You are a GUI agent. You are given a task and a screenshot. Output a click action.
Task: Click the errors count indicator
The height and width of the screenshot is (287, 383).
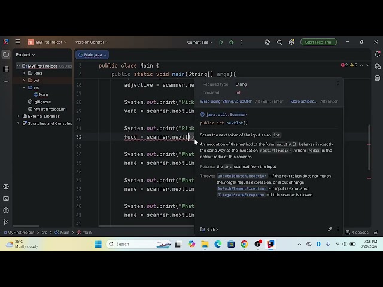(x=344, y=65)
